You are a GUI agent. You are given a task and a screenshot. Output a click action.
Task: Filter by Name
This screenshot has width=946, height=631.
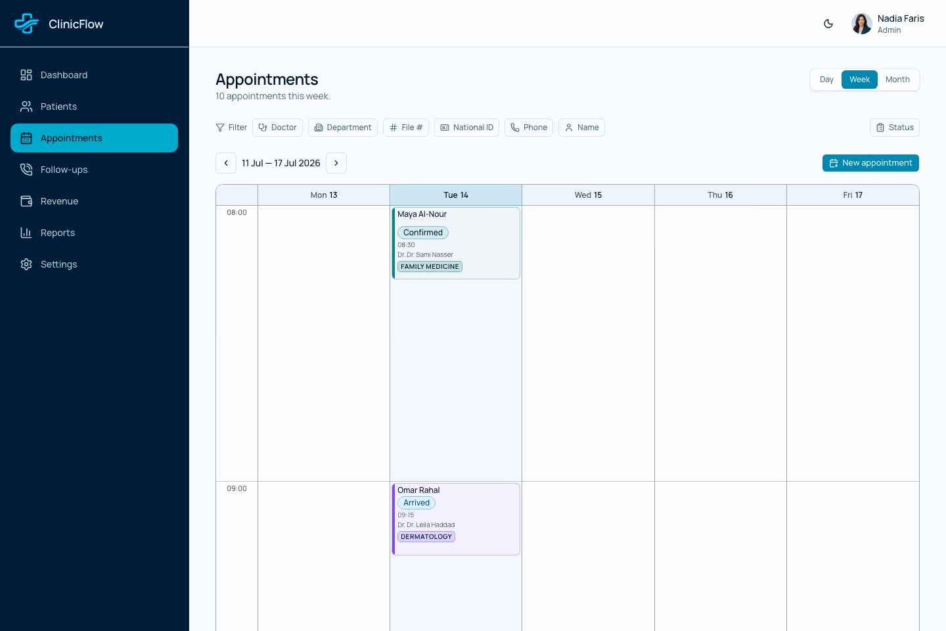coord(581,128)
